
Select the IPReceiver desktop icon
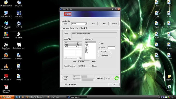(x=19, y=35)
